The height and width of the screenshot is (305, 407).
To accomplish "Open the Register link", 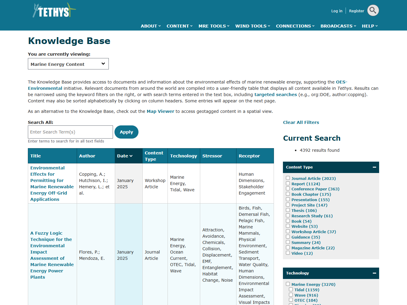I will [x=356, y=11].
